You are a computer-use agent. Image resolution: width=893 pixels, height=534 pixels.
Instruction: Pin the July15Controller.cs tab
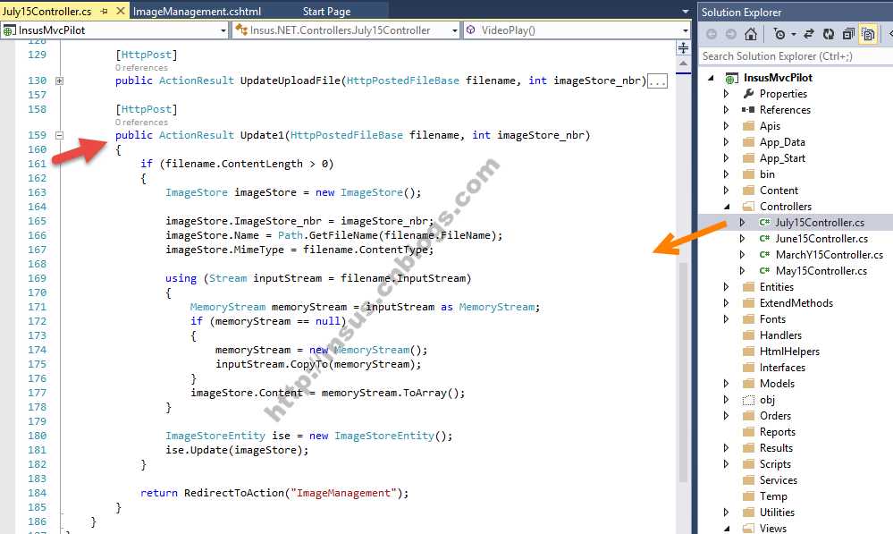coord(105,11)
